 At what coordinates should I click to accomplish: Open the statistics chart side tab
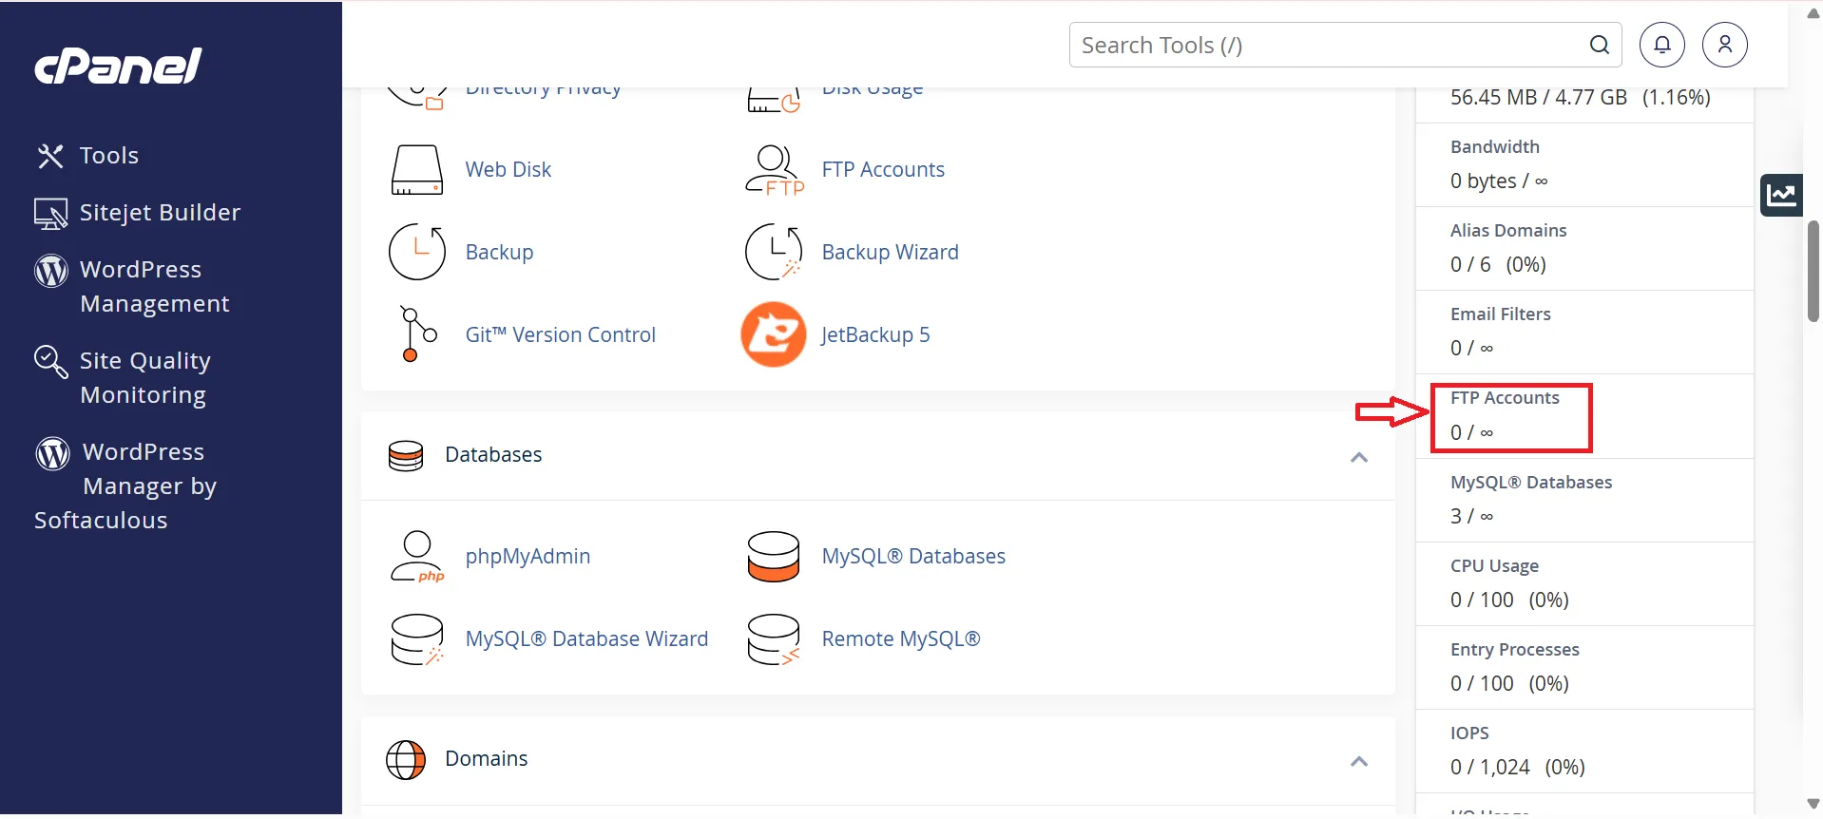coord(1780,196)
